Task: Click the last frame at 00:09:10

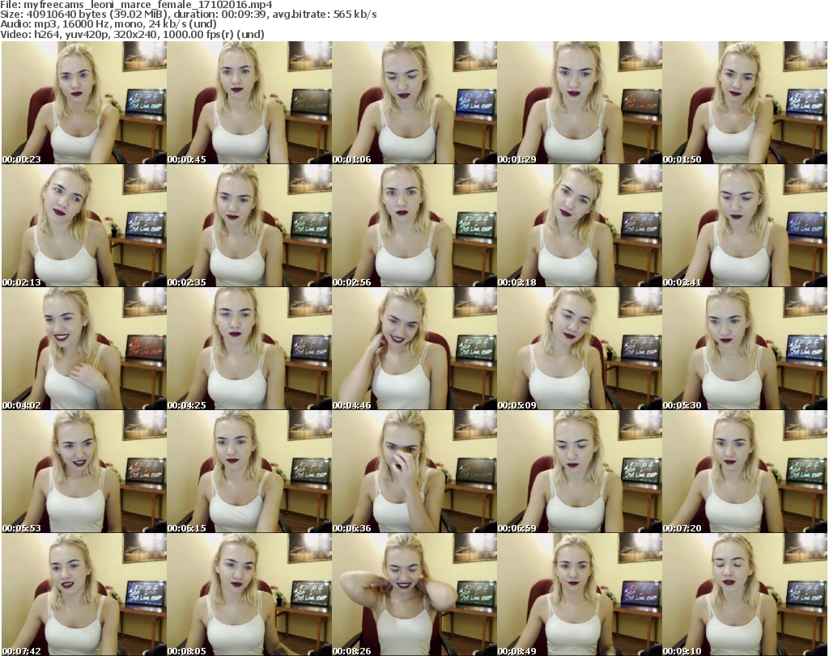Action: click(x=745, y=595)
